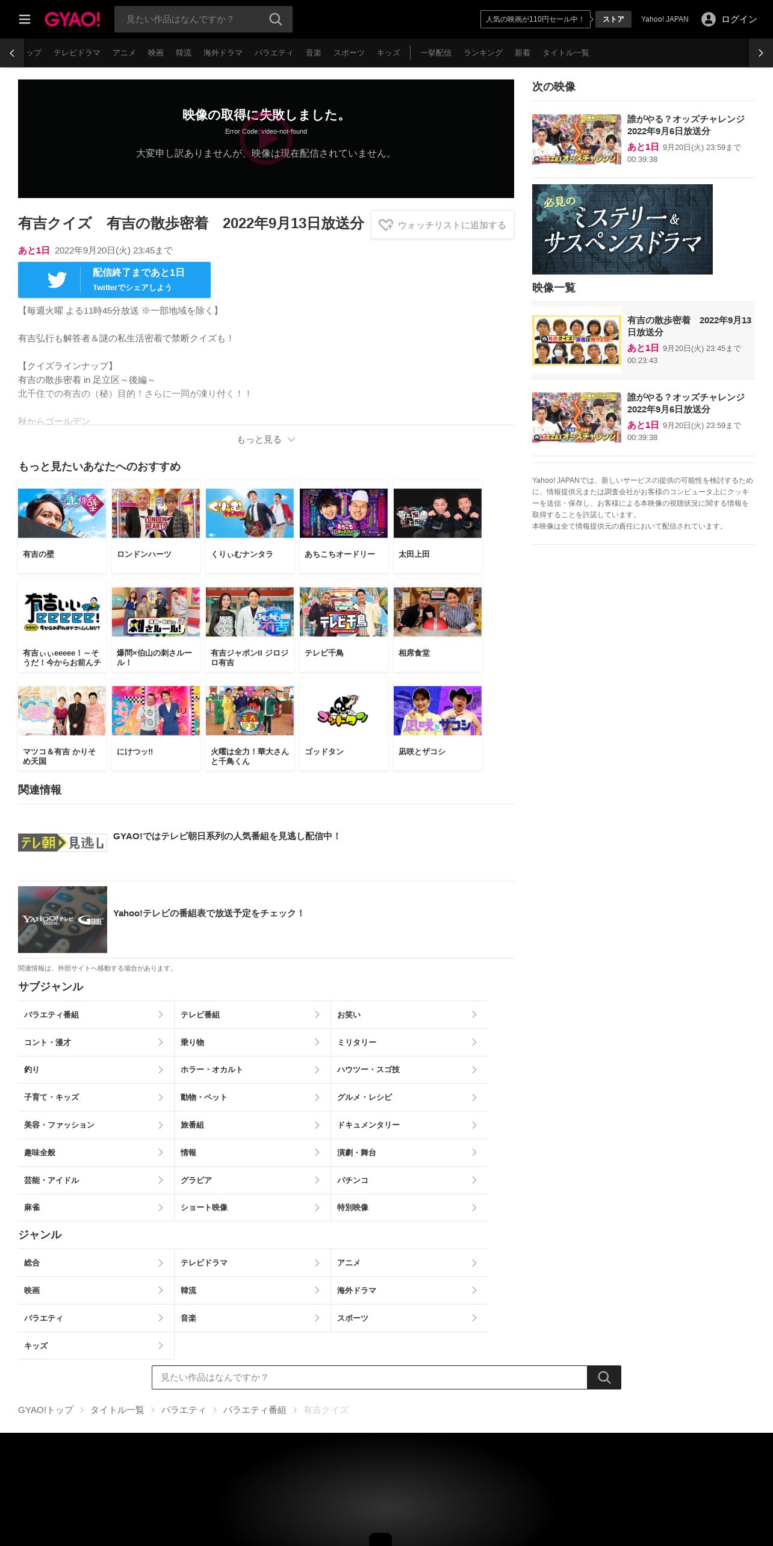The height and width of the screenshot is (1546, 773).
Task: Open the ロンドンハーツ recommendation thumbnail
Action: coord(156,513)
